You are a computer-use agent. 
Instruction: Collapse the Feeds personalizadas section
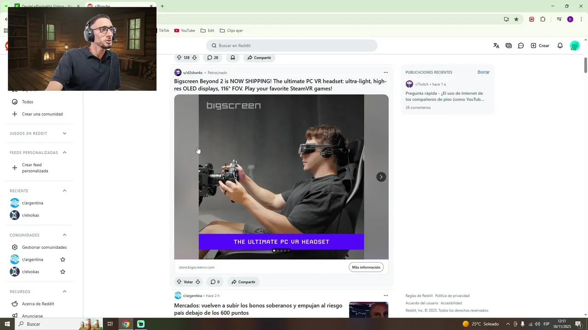(64, 153)
